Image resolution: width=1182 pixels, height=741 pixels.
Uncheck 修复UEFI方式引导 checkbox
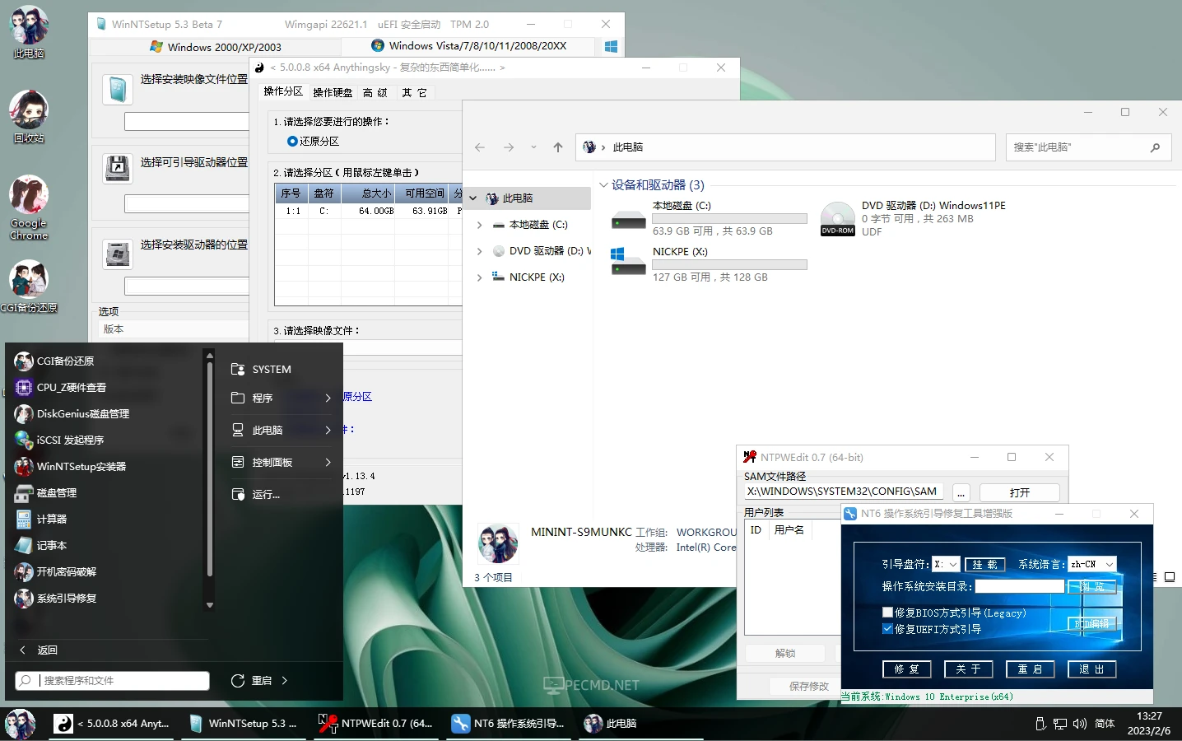[887, 629]
